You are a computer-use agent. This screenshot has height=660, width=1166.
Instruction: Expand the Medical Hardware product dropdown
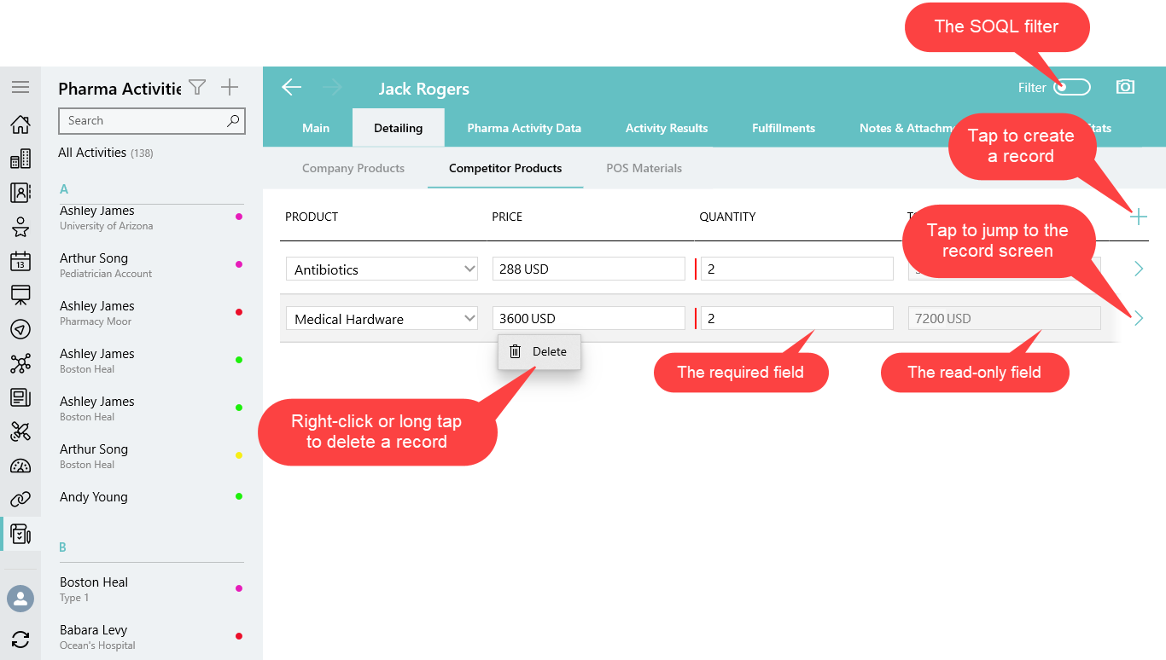[x=469, y=318]
